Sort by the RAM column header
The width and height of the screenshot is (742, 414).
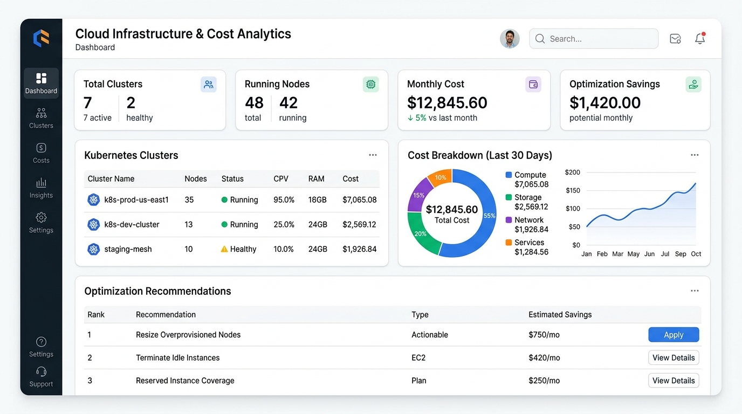point(317,179)
